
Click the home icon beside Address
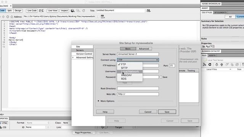pyautogui.click(x=12, y=16)
